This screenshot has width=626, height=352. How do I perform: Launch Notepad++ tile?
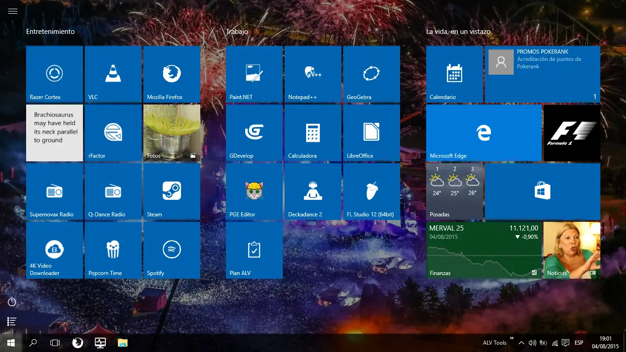(313, 74)
